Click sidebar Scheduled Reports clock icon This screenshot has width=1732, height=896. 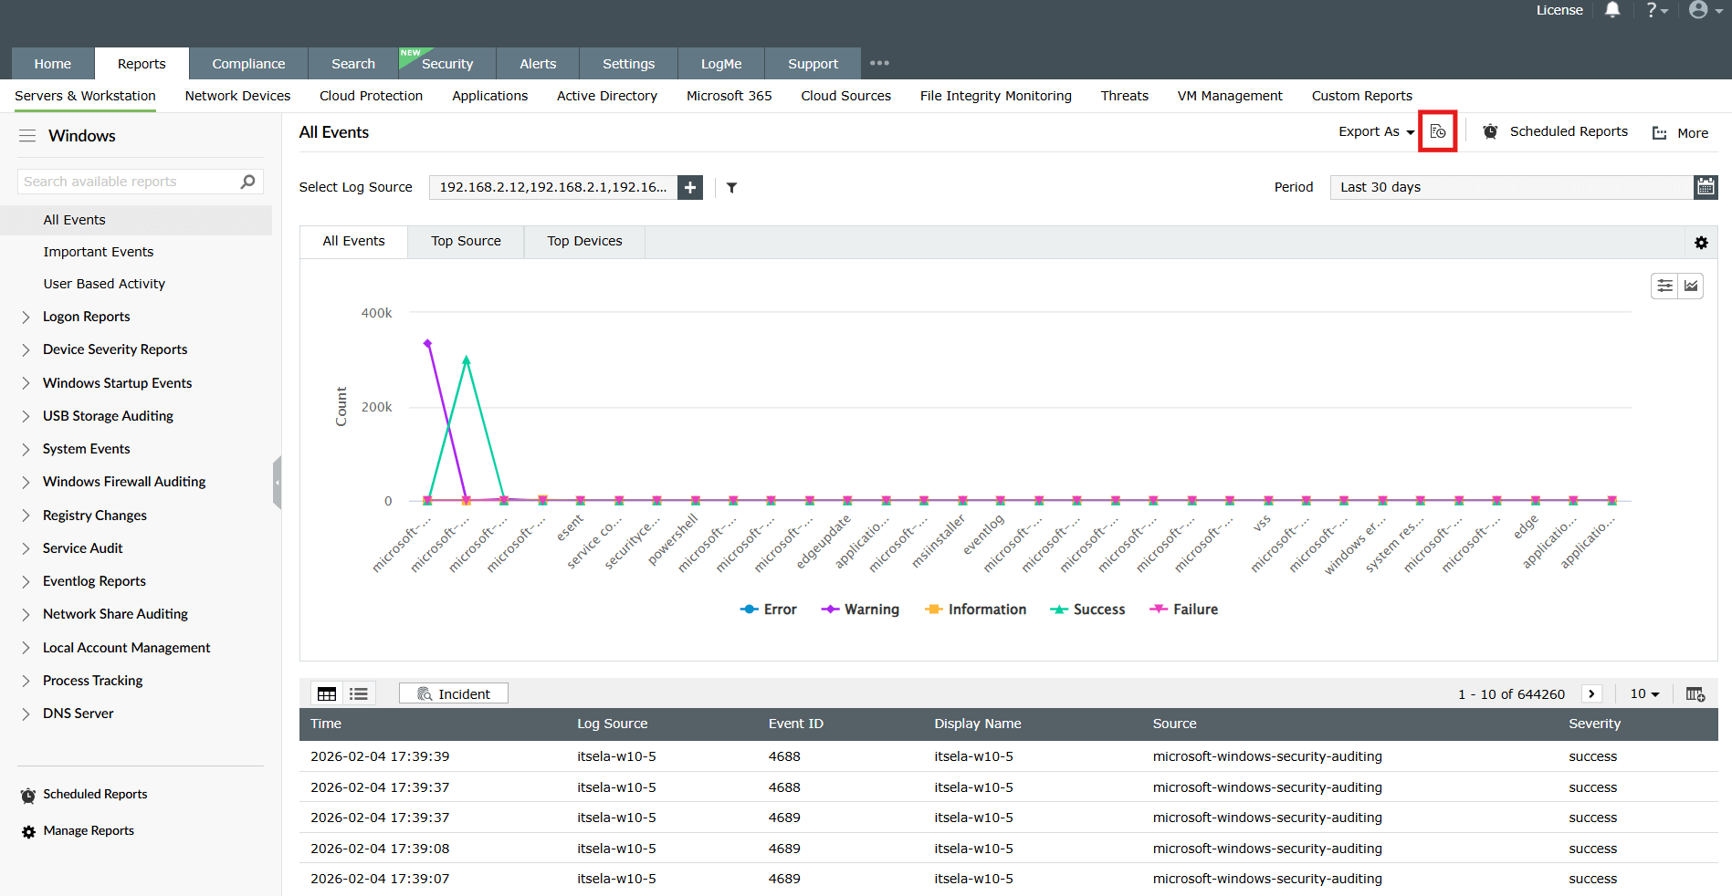[28, 796]
